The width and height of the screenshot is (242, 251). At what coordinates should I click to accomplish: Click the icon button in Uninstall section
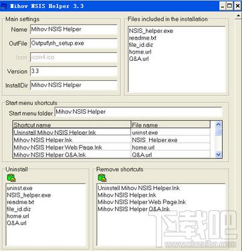pyautogui.click(x=11, y=177)
